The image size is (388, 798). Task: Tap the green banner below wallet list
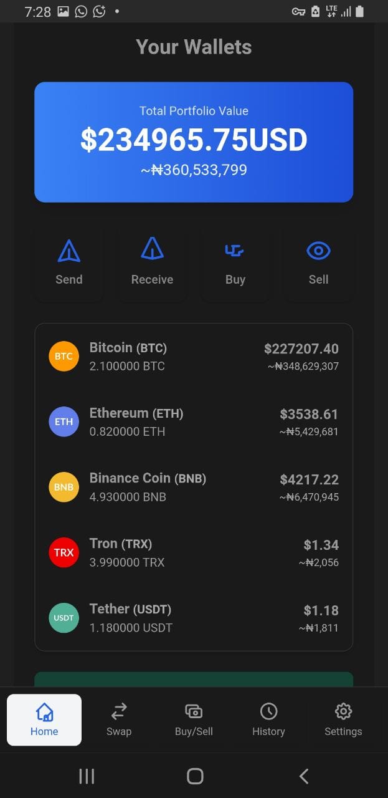pos(194,680)
